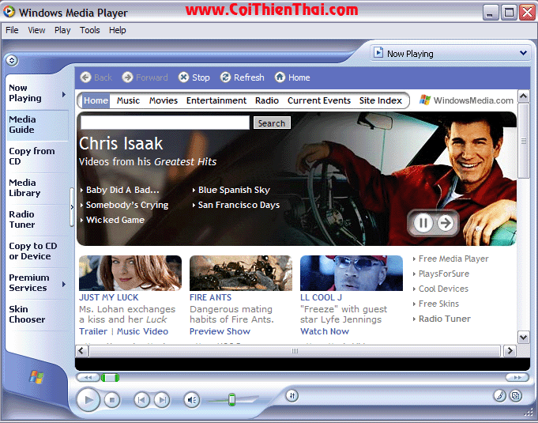Open Skin Chooser in the sidebar
Viewport: 538px width, 423px height.
pos(27,314)
